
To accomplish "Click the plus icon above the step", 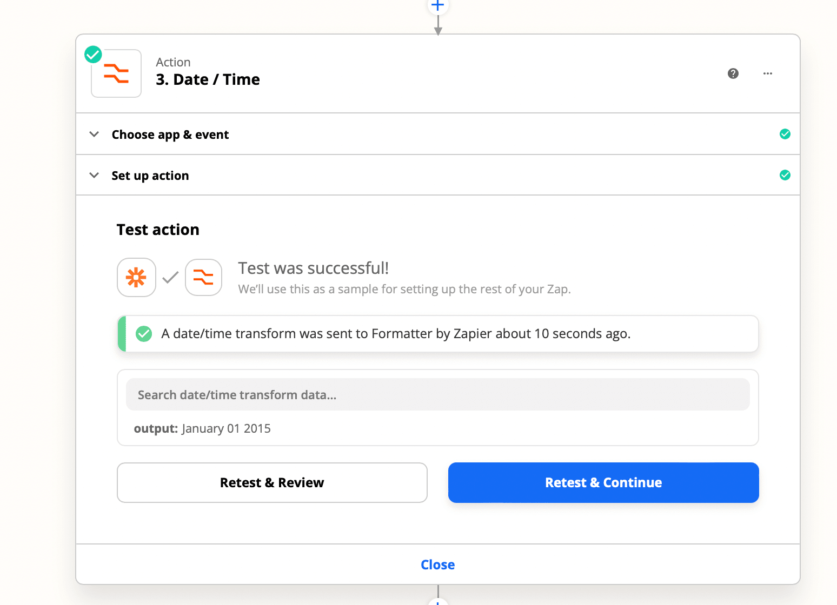I will [437, 5].
